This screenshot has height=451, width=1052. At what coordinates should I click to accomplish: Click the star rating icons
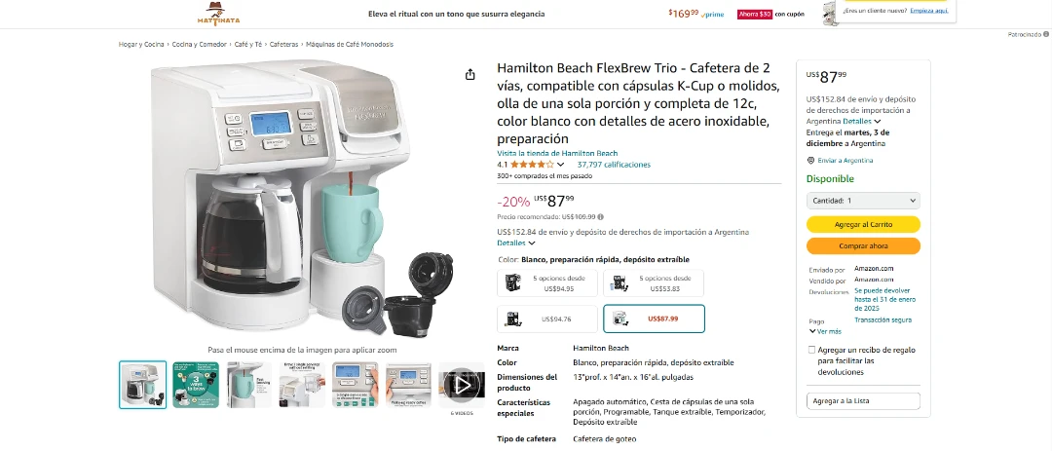coord(532,165)
